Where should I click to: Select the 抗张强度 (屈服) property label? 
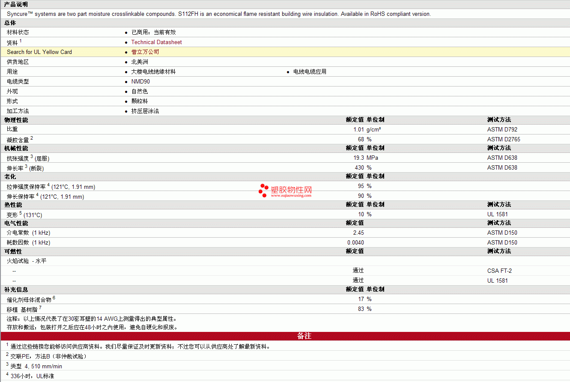coord(28,158)
